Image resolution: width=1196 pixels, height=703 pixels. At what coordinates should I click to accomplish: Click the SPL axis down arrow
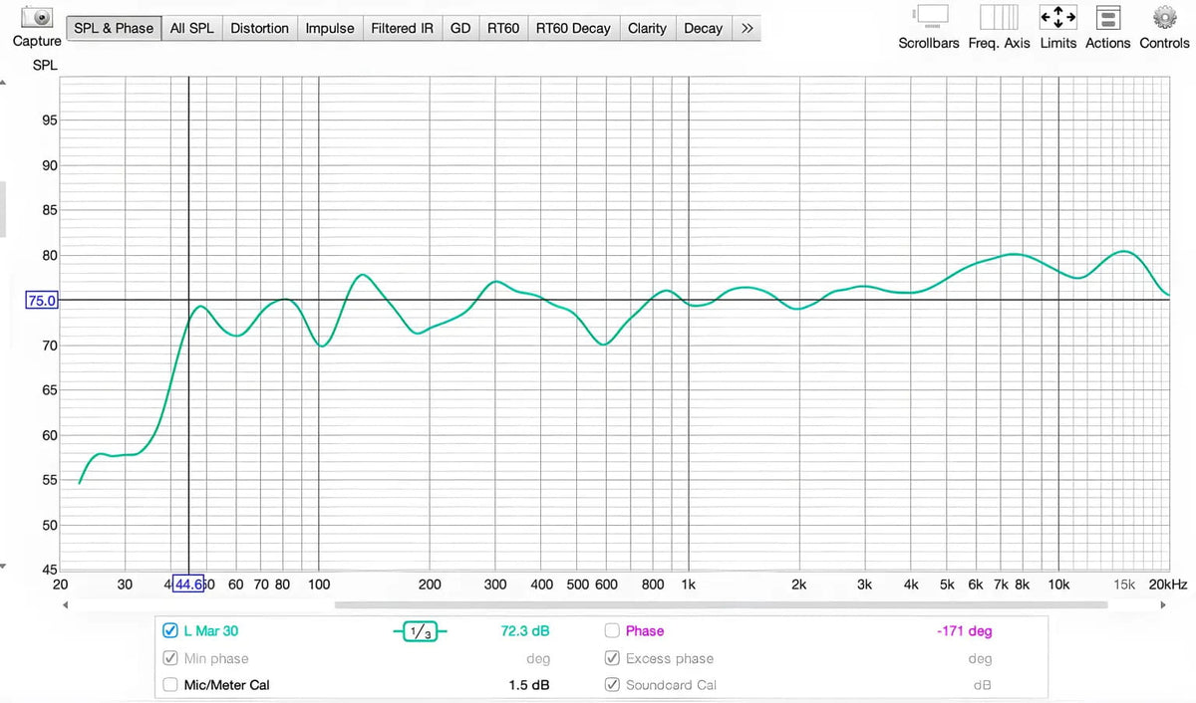tap(3, 566)
